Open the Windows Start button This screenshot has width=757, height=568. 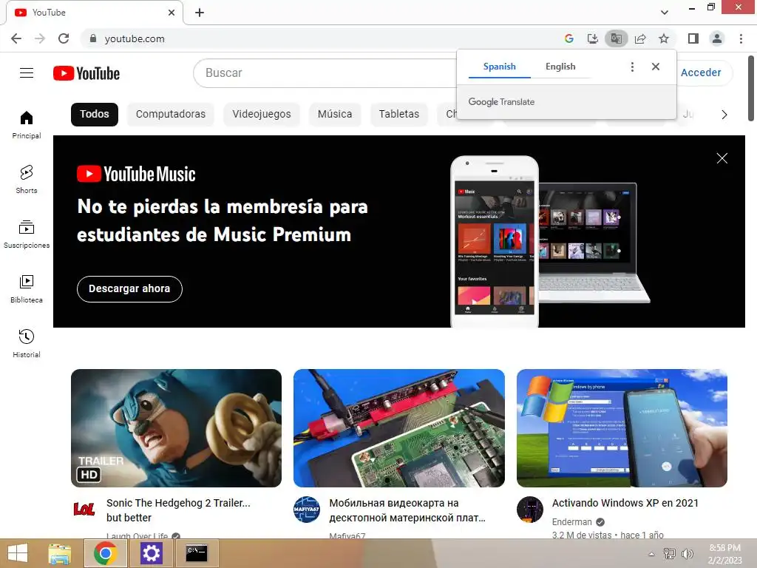[18, 553]
